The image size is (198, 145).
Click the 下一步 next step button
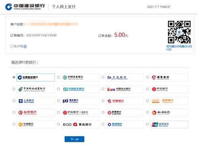point(74,139)
